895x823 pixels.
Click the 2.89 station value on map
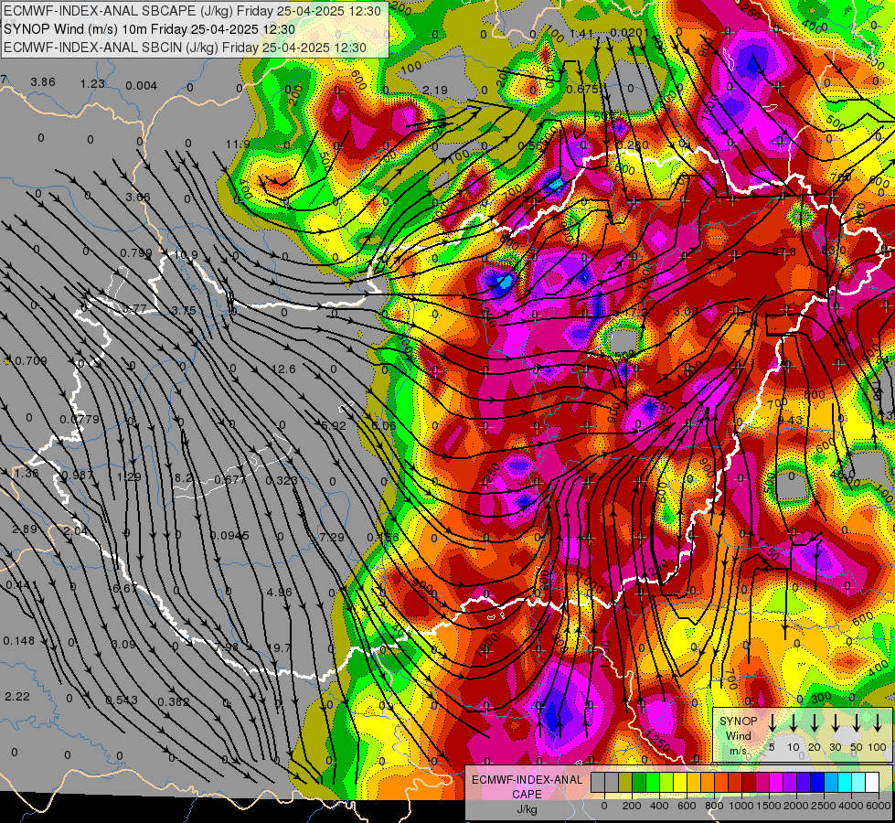coord(25,529)
